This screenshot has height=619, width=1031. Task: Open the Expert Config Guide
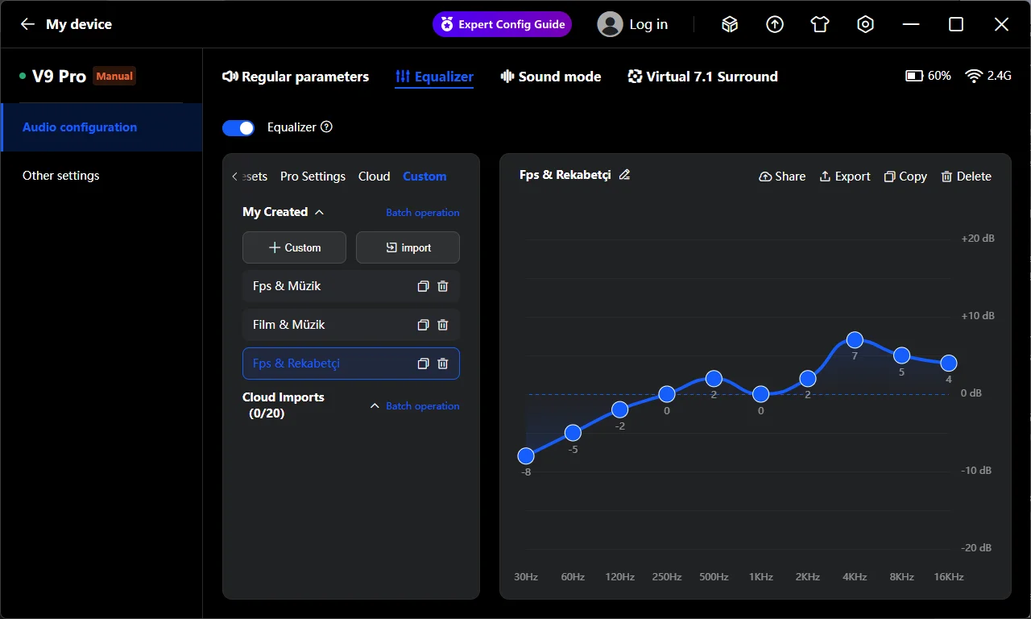point(502,24)
